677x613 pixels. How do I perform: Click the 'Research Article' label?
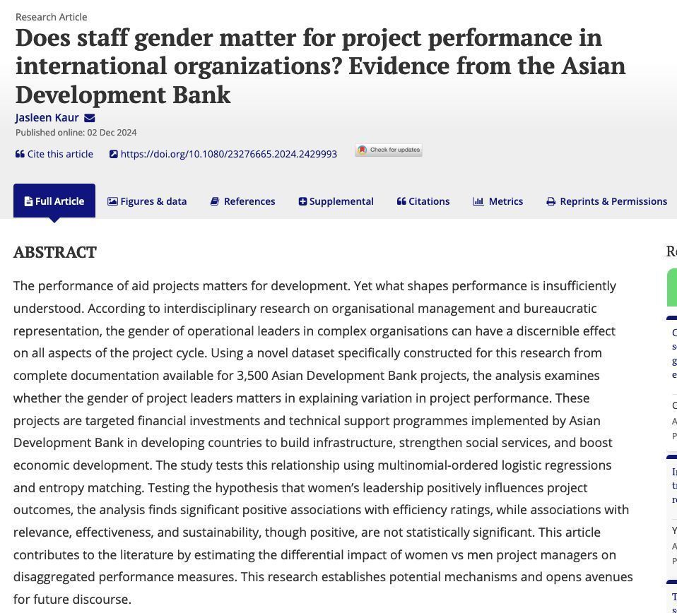pos(52,17)
